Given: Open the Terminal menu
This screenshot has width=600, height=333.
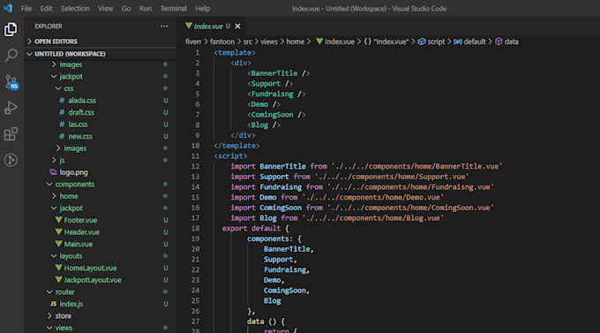Looking at the screenshot, I should pos(173,9).
